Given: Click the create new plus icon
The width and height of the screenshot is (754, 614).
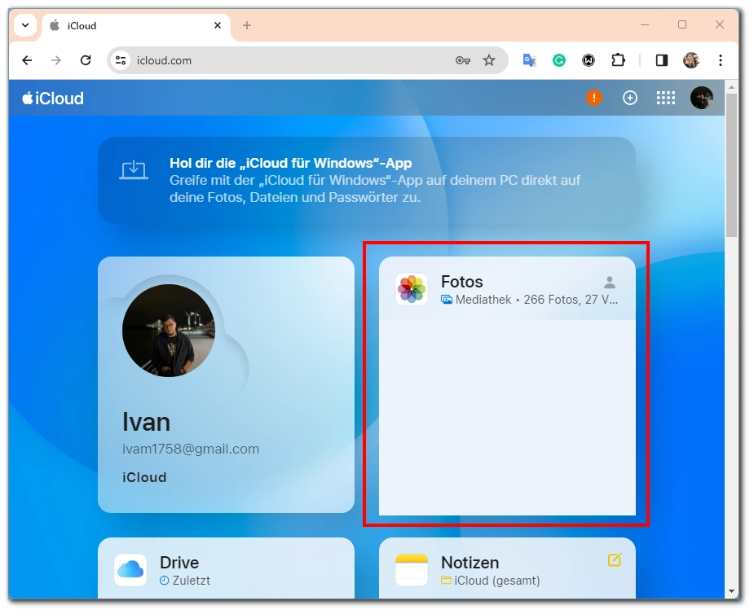Looking at the screenshot, I should tap(630, 98).
